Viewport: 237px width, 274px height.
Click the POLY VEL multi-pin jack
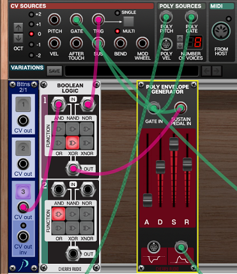[x=166, y=45]
